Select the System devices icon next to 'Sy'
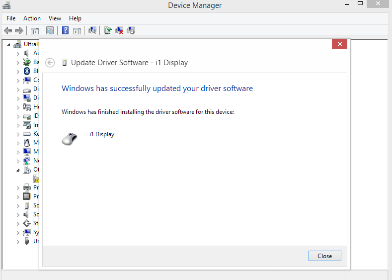Screen dimensions: 392x280 point(27,232)
